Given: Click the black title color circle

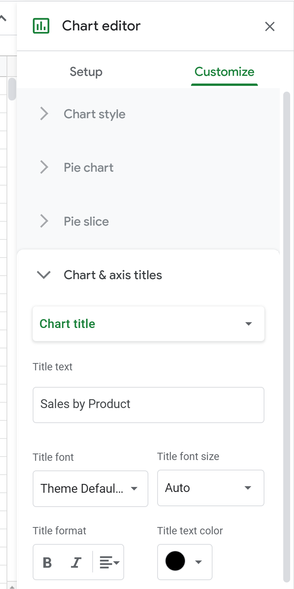Looking at the screenshot, I should (x=175, y=562).
